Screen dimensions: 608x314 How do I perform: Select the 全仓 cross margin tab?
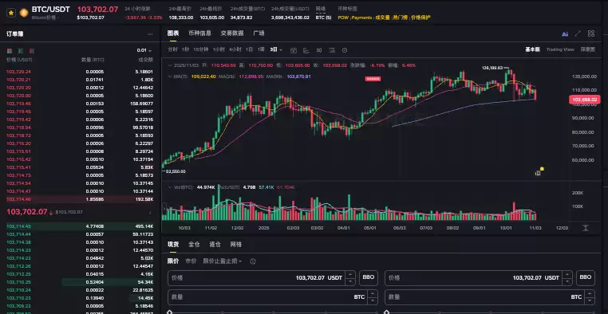194,245
